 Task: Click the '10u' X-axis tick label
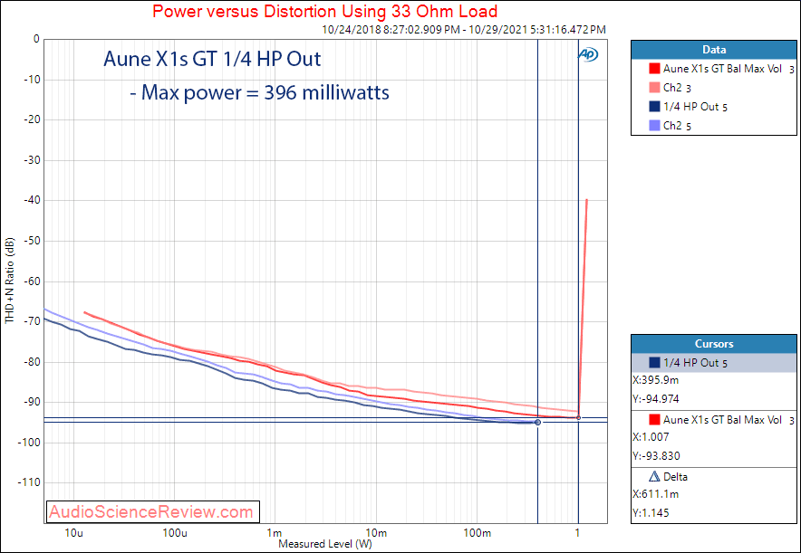coord(73,533)
